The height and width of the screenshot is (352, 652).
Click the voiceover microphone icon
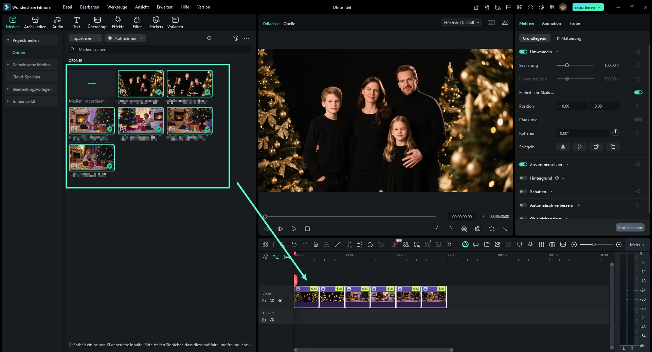530,244
